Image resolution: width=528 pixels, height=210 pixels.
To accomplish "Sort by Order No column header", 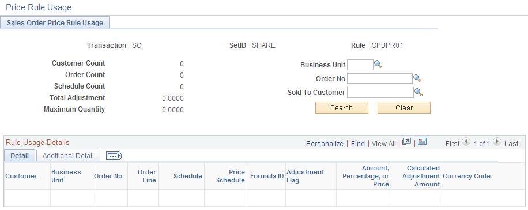I will pos(108,176).
